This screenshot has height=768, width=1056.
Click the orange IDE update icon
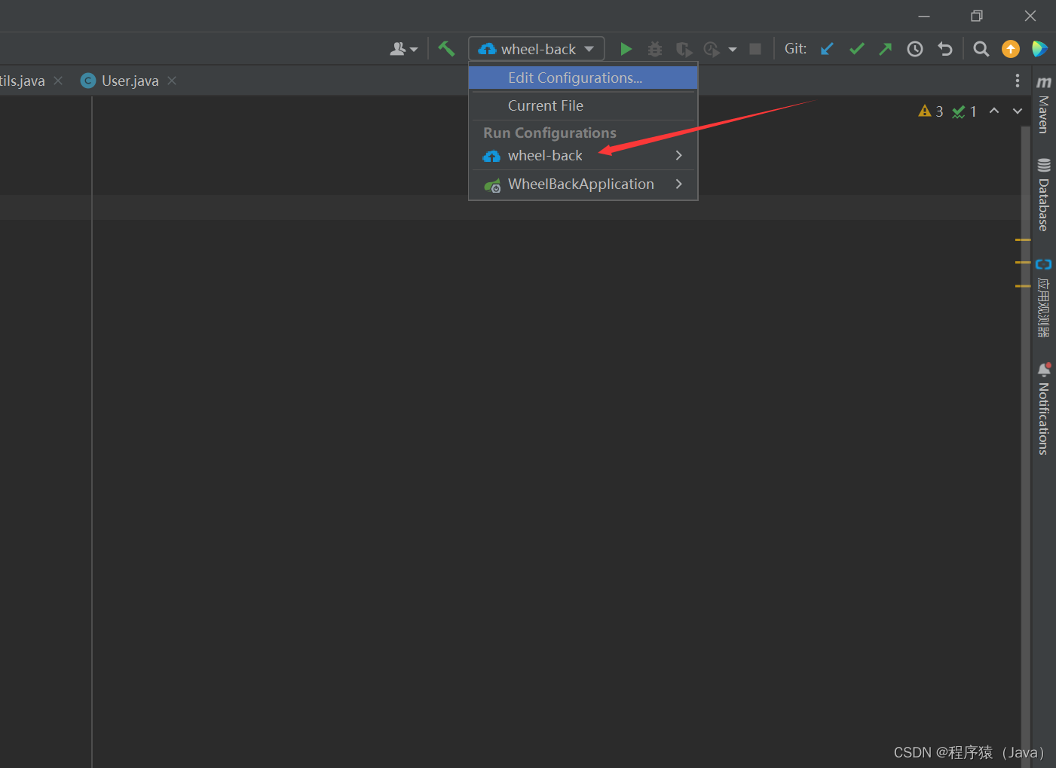[x=1011, y=49]
